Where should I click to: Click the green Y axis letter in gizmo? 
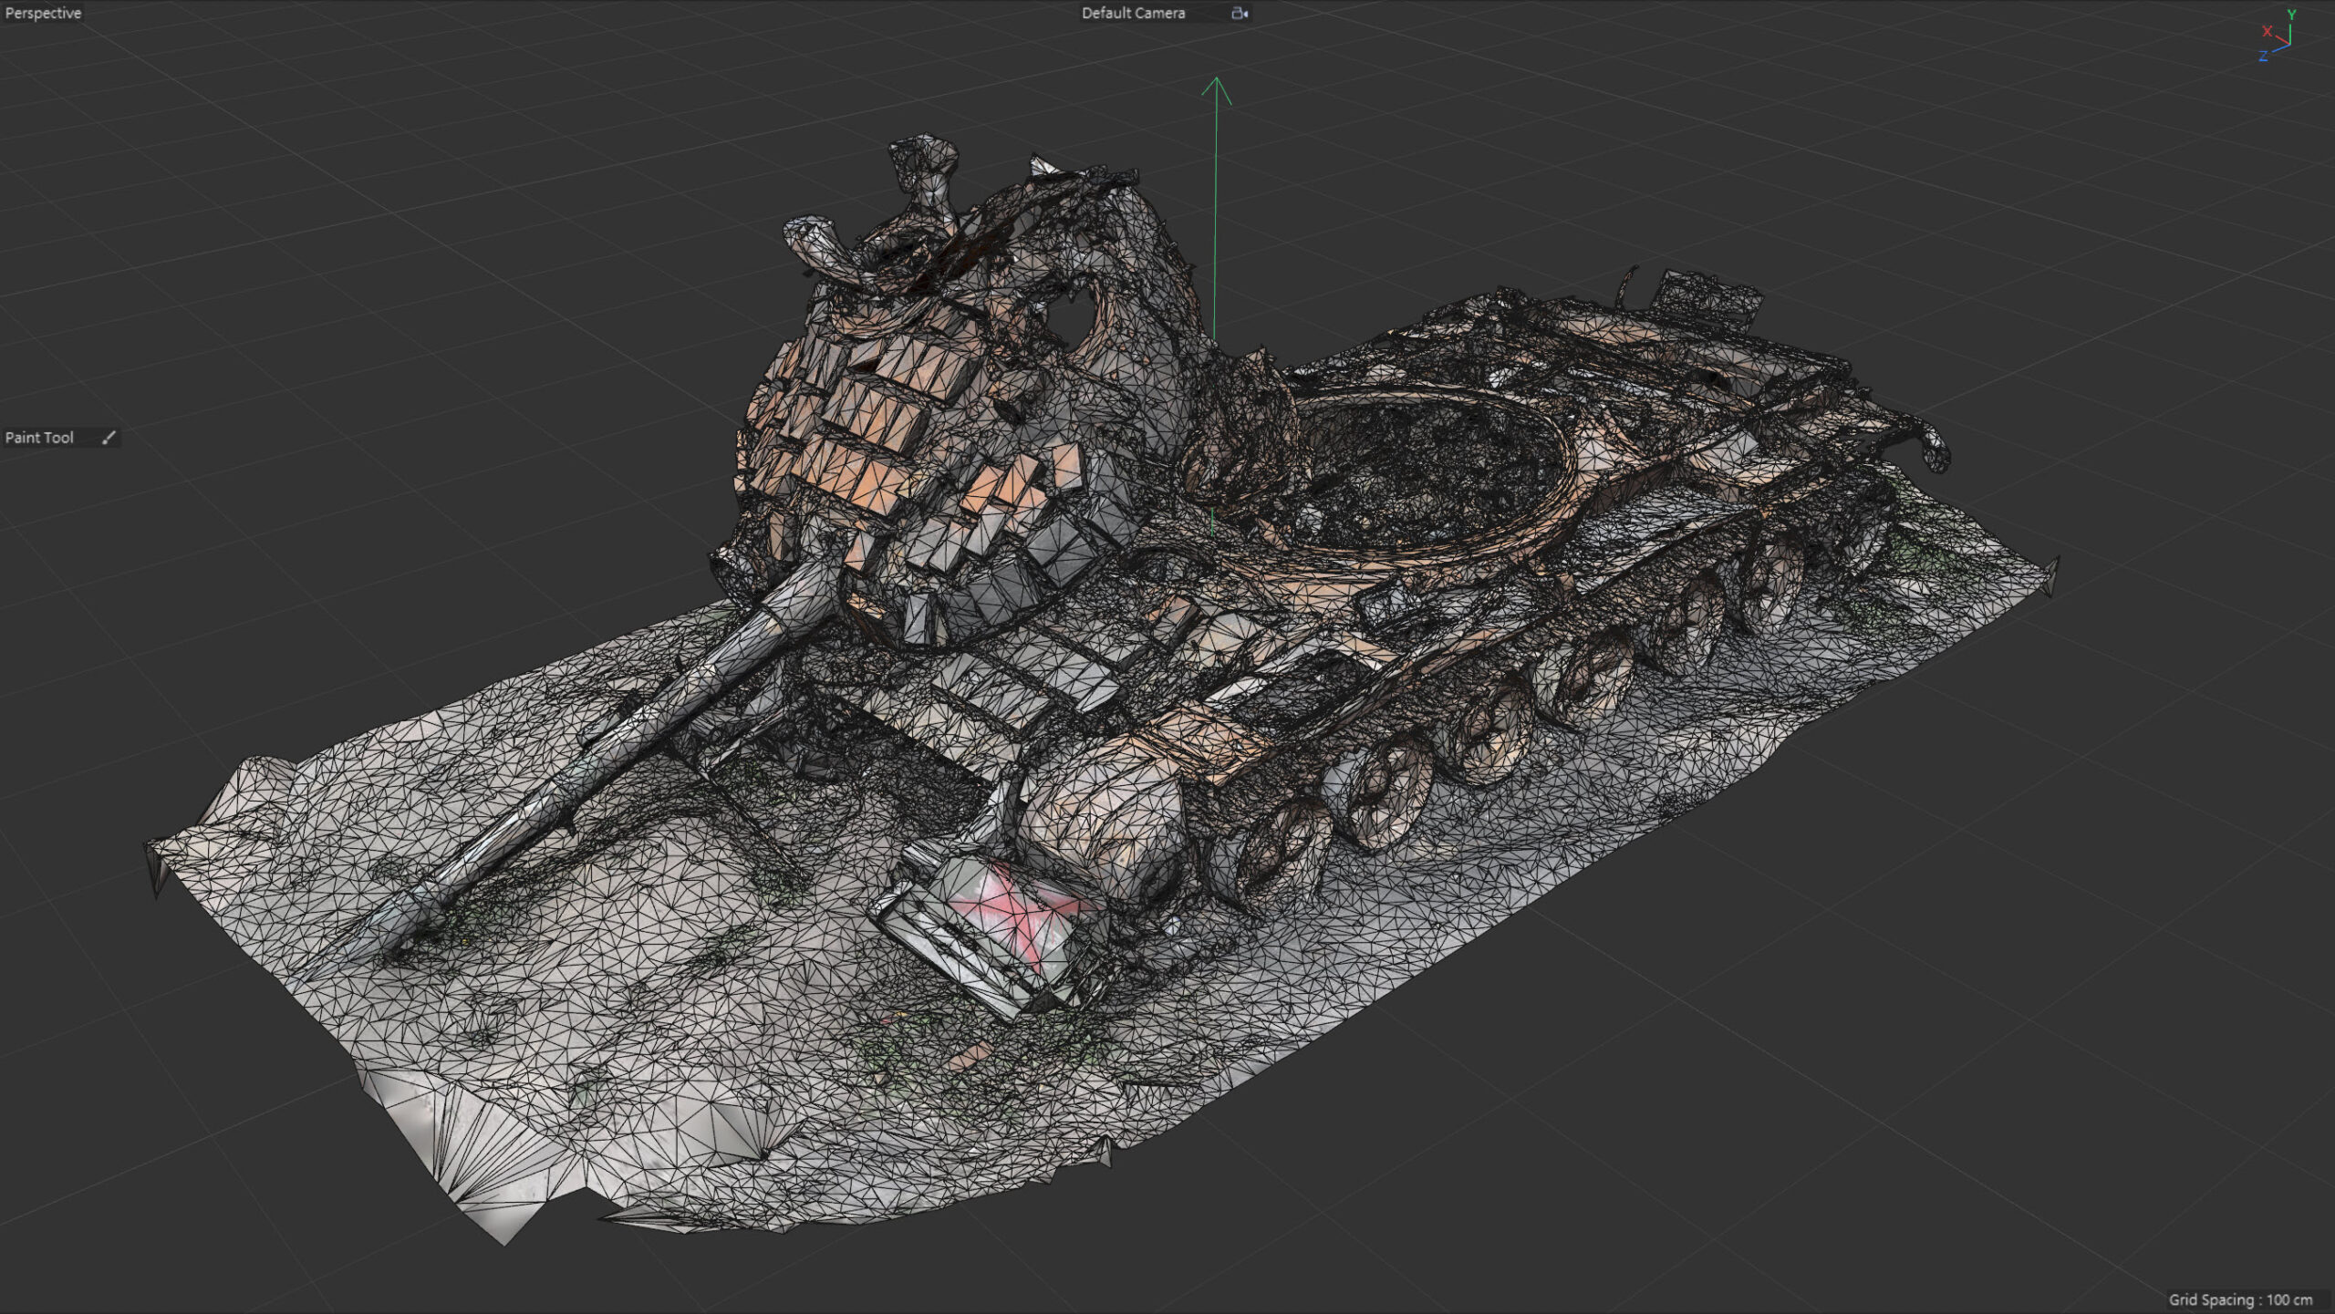[2290, 15]
